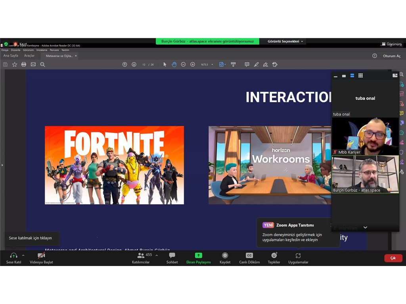This screenshot has height=304, width=406.
Task: Click the Ekran Paylaşımı share button
Action: (x=198, y=258)
